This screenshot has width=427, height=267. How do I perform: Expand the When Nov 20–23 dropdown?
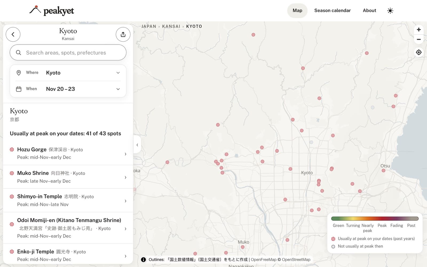coord(68,89)
